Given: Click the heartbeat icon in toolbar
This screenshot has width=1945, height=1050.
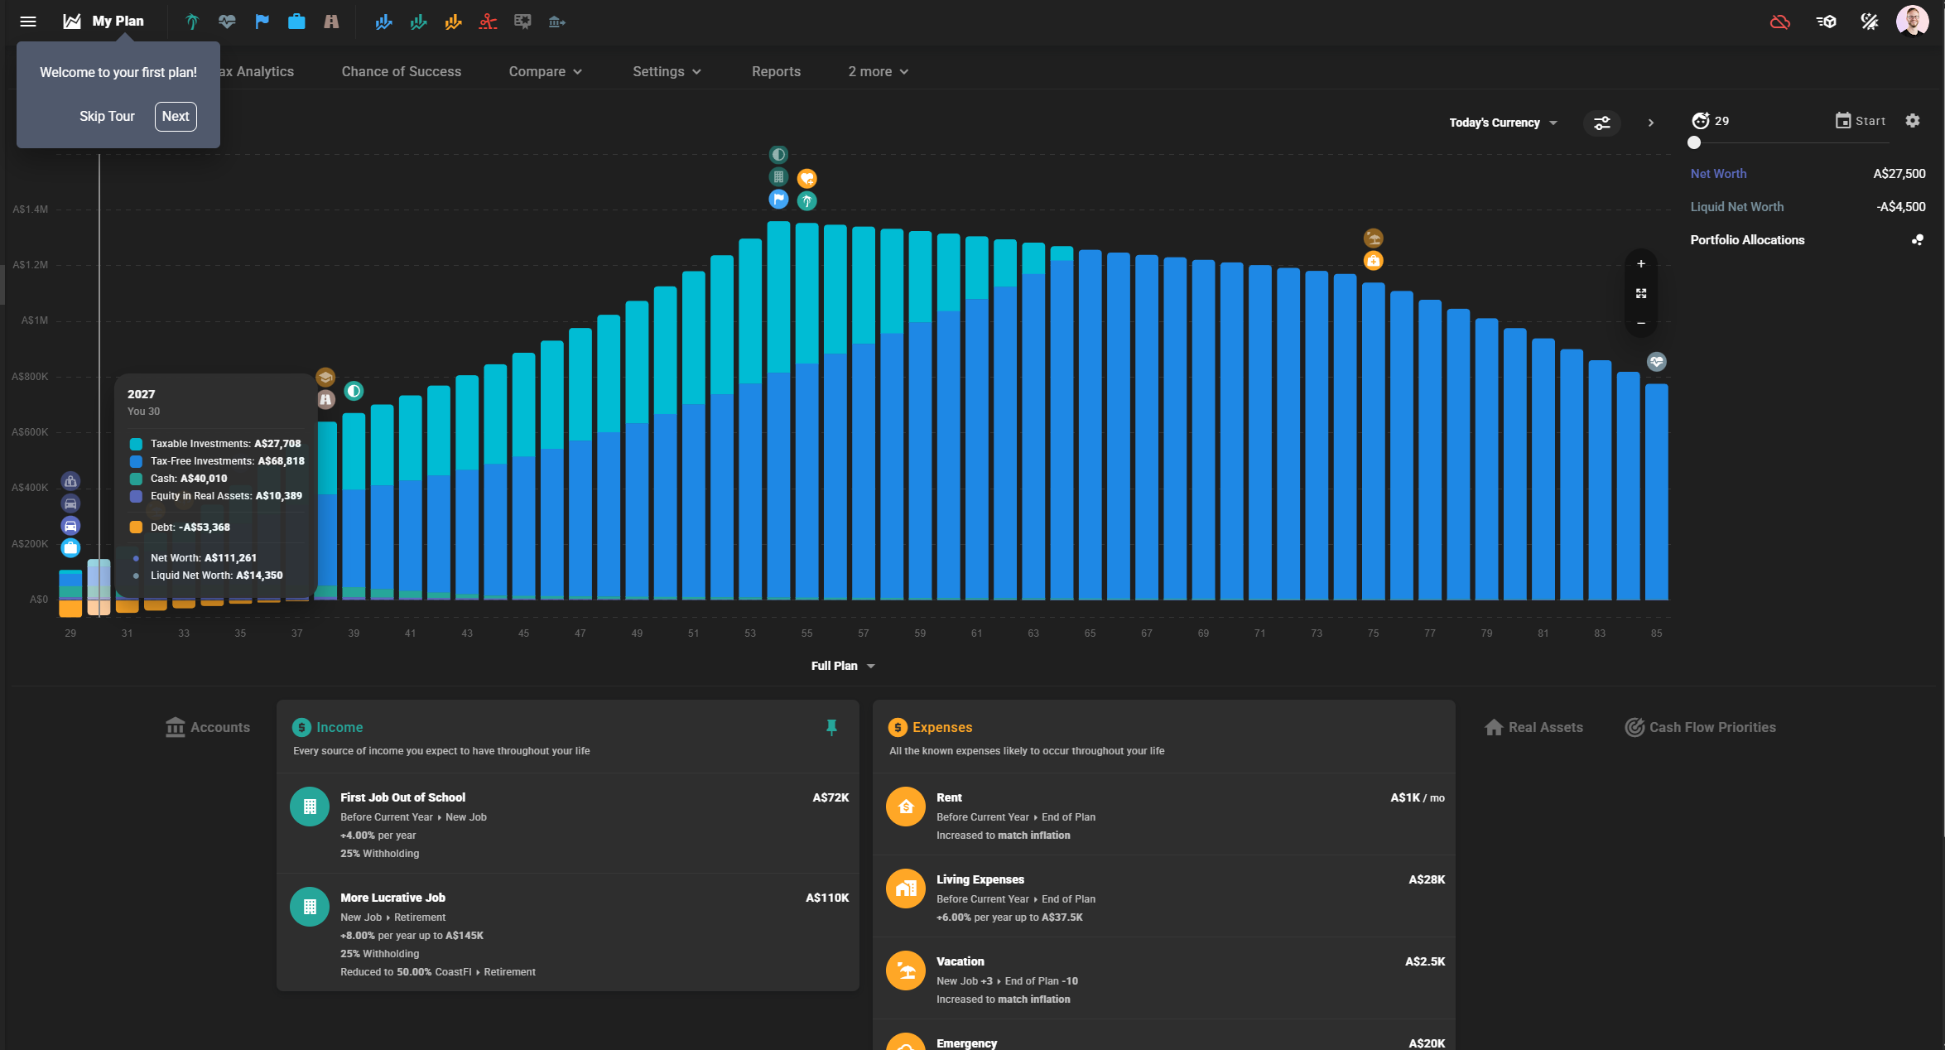Looking at the screenshot, I should (227, 22).
